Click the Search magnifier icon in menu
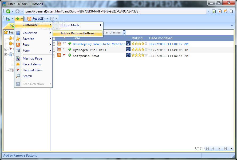Image resolution: width=237 pixels, height=160 pixels. coord(18,76)
